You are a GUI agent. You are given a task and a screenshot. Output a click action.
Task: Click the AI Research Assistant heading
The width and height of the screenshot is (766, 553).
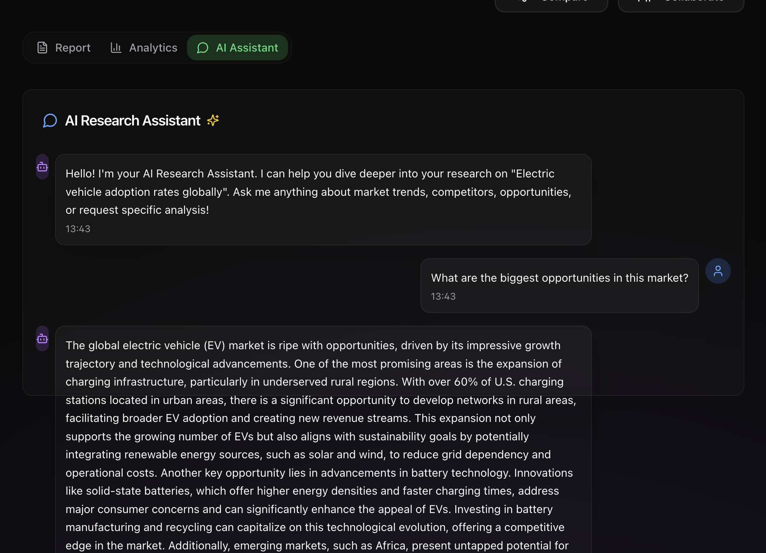click(x=133, y=121)
